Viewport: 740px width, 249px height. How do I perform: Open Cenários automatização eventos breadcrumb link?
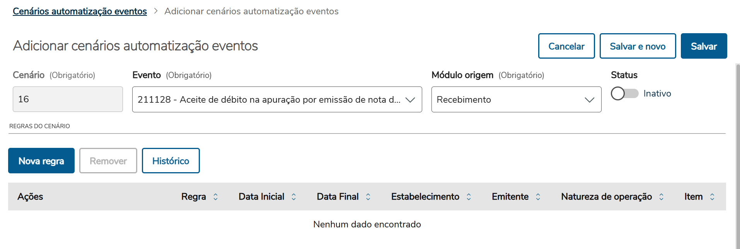click(80, 11)
